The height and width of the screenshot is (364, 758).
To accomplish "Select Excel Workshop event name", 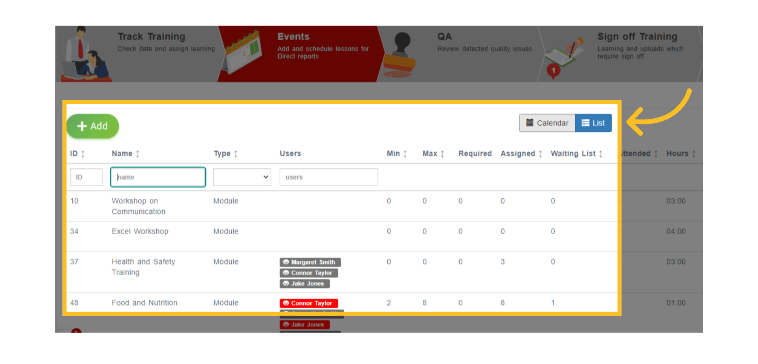I will [x=140, y=231].
